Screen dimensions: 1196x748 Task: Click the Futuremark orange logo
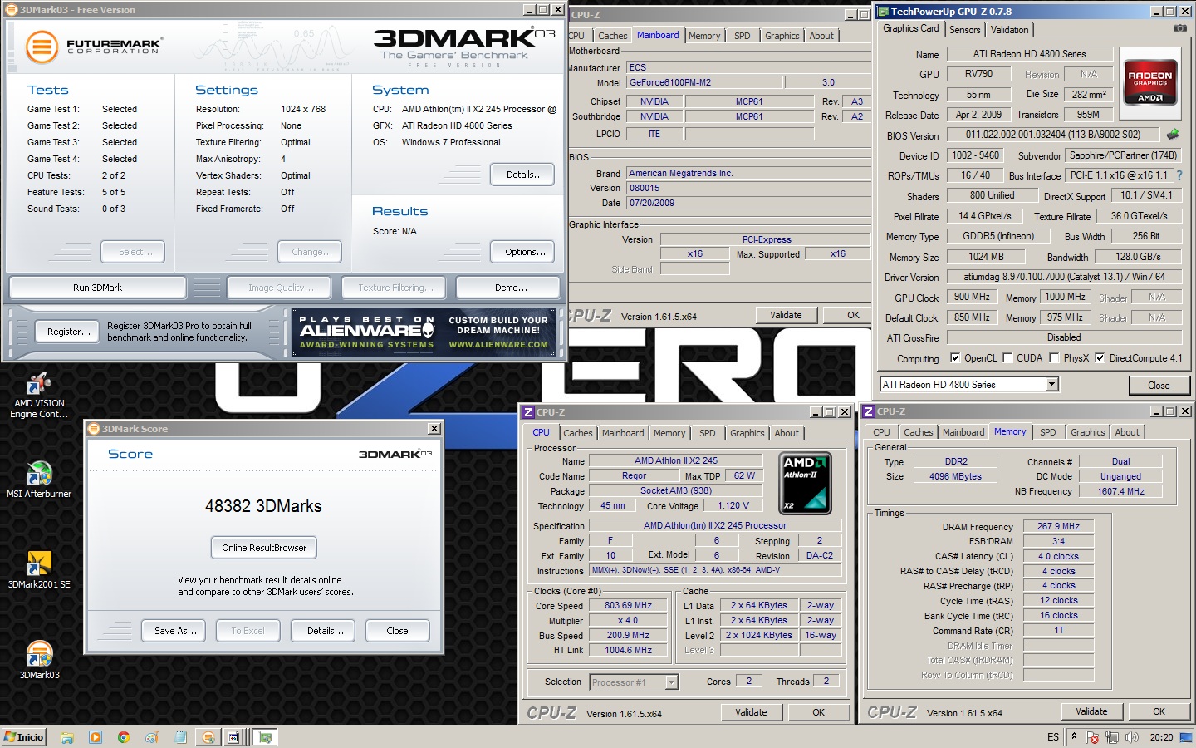42,47
